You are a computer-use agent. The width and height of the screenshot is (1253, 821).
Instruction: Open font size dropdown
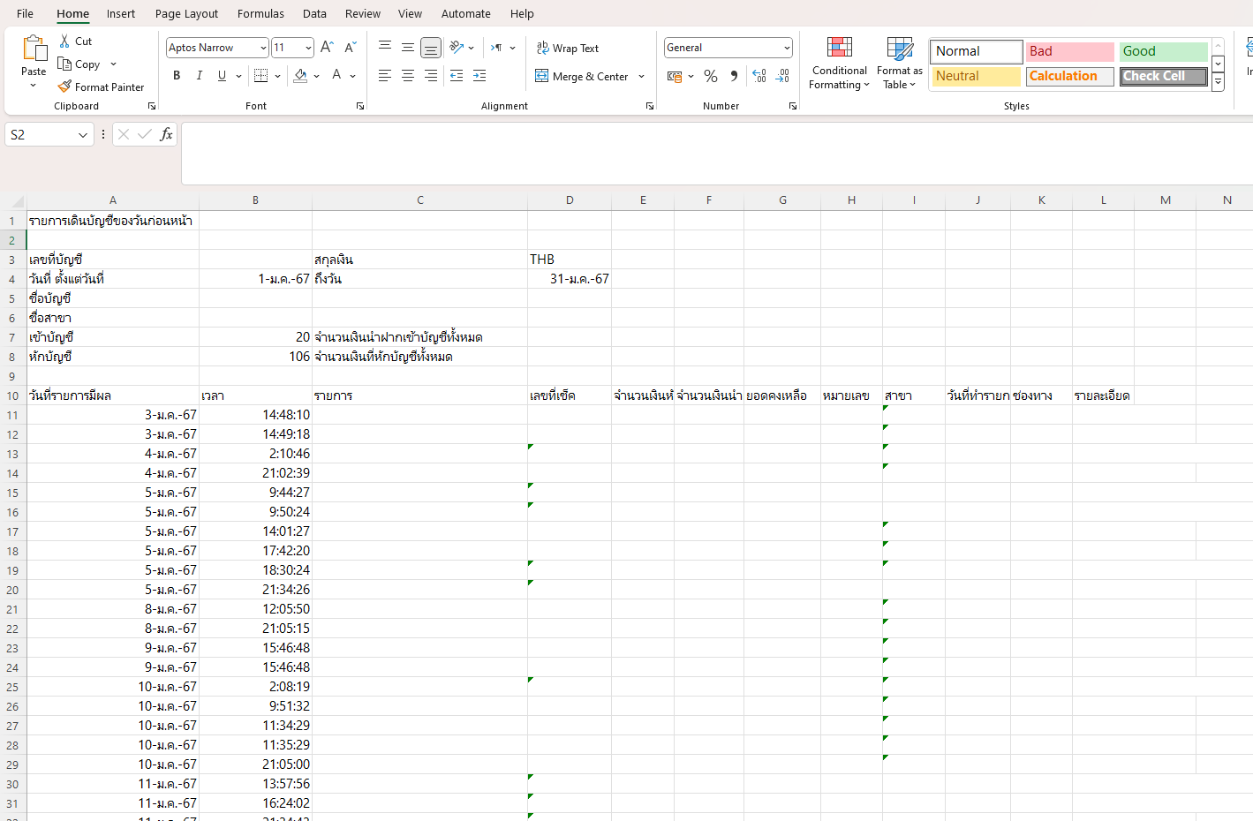coord(308,48)
